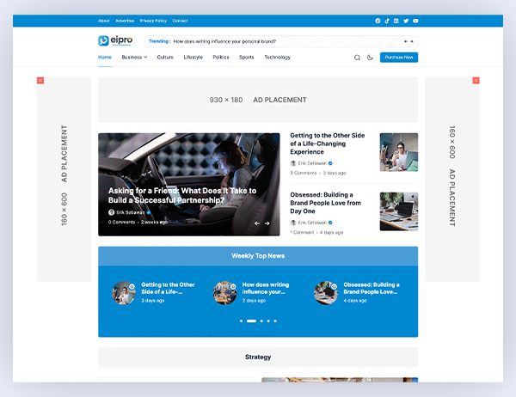This screenshot has height=397, width=516.
Task: Open the YouTube social link
Action: pyautogui.click(x=415, y=21)
